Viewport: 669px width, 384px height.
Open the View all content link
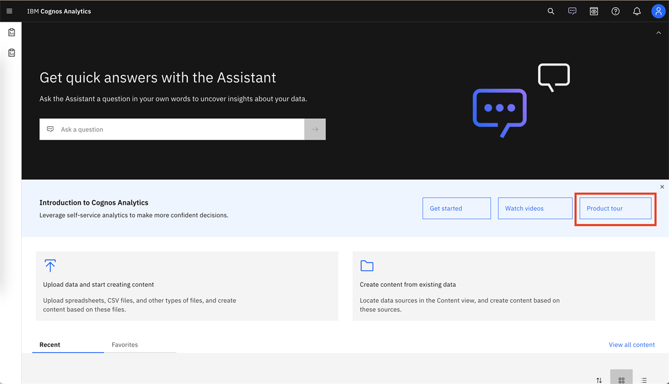point(632,345)
